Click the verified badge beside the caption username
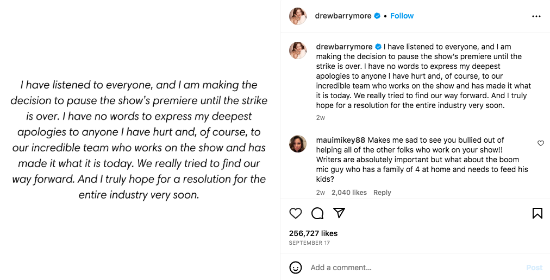This screenshot has width=550, height=280. click(x=378, y=47)
